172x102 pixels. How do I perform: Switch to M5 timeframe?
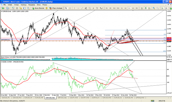coord(110,8)
